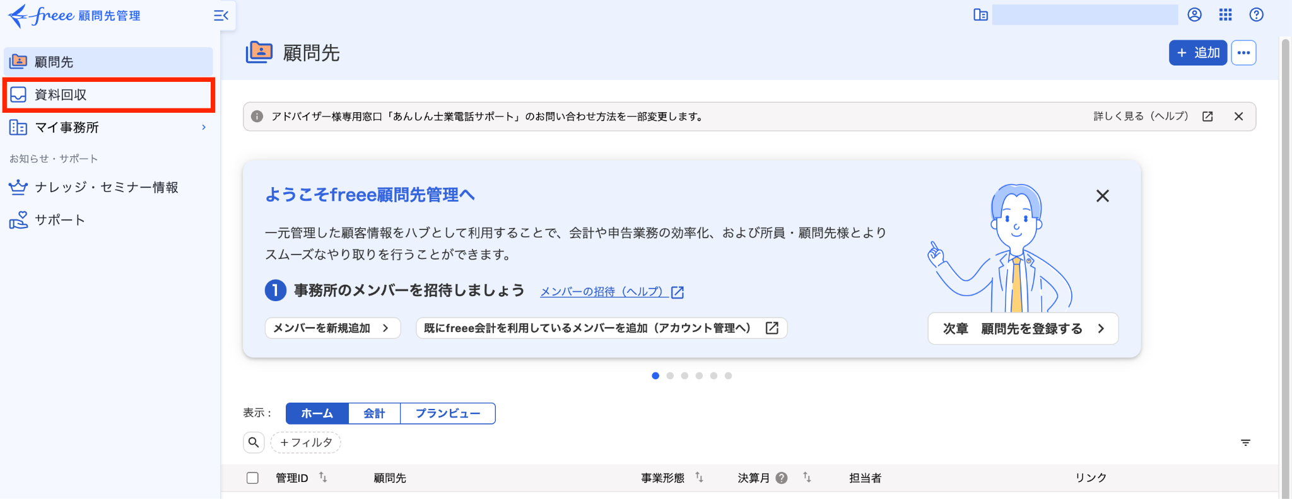
Task: Click external link icon next to メンバーの招待
Action: pyautogui.click(x=678, y=292)
